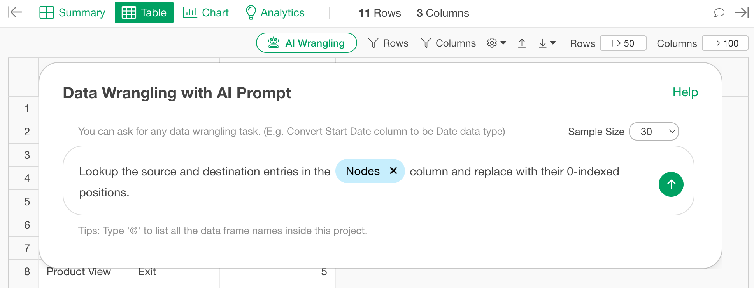Click the Columns filter button
754x288 pixels.
pos(448,43)
